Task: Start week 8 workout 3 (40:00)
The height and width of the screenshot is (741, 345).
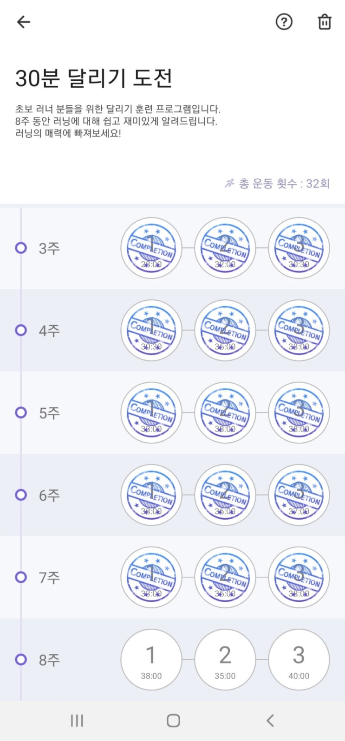Action: coord(299,659)
